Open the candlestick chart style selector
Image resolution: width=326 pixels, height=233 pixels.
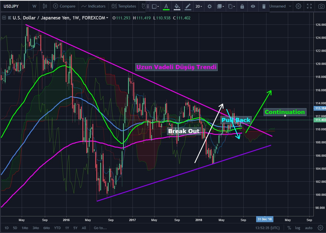point(45,6)
